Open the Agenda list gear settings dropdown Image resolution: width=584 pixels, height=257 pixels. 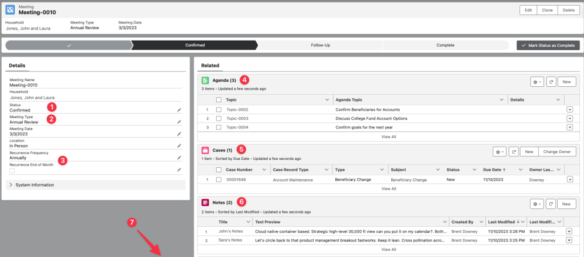(537, 82)
